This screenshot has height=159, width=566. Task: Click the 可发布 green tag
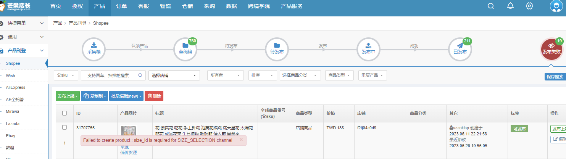pos(519,129)
